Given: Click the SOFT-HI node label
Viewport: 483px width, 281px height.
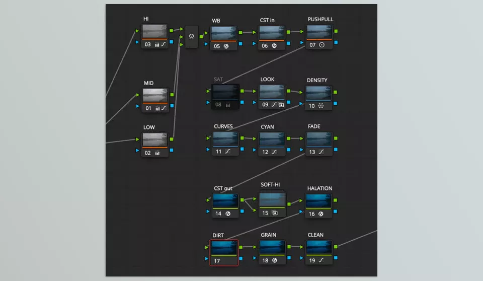Looking at the screenshot, I should [270, 185].
